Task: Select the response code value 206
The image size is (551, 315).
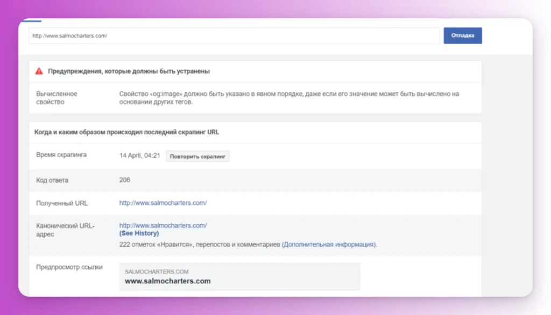Action: click(125, 180)
